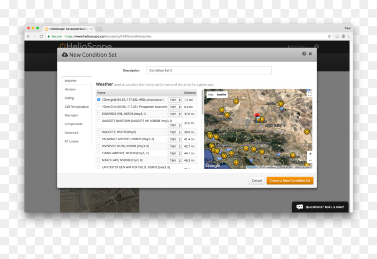Click the browser forward arrow
The width and height of the screenshot is (377, 259).
coord(35,36)
